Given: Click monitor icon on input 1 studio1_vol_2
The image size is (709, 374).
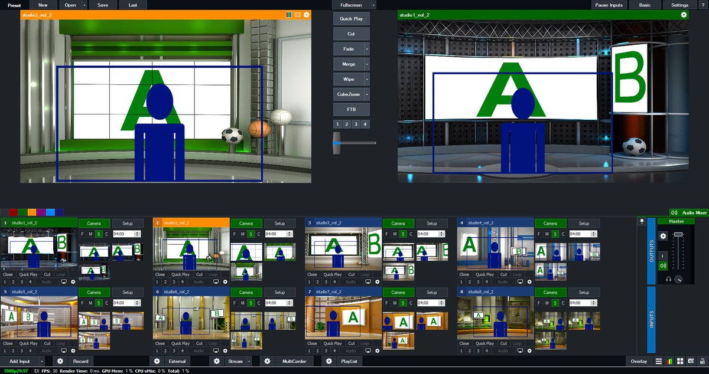Looking at the screenshot, I should click(x=64, y=282).
